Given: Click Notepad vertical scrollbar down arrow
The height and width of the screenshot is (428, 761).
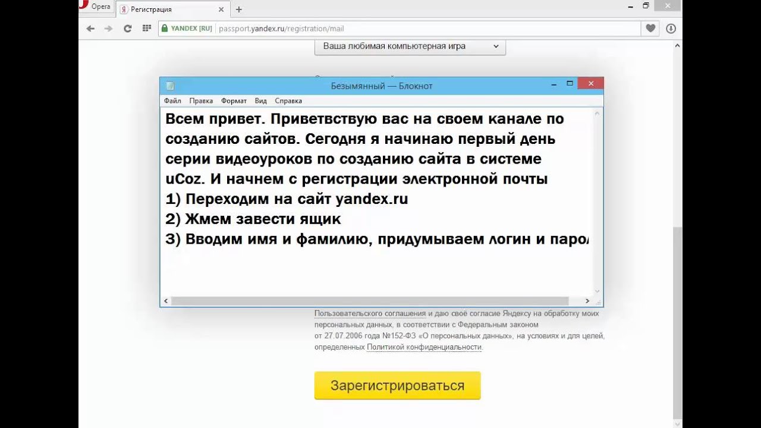Looking at the screenshot, I should (598, 291).
